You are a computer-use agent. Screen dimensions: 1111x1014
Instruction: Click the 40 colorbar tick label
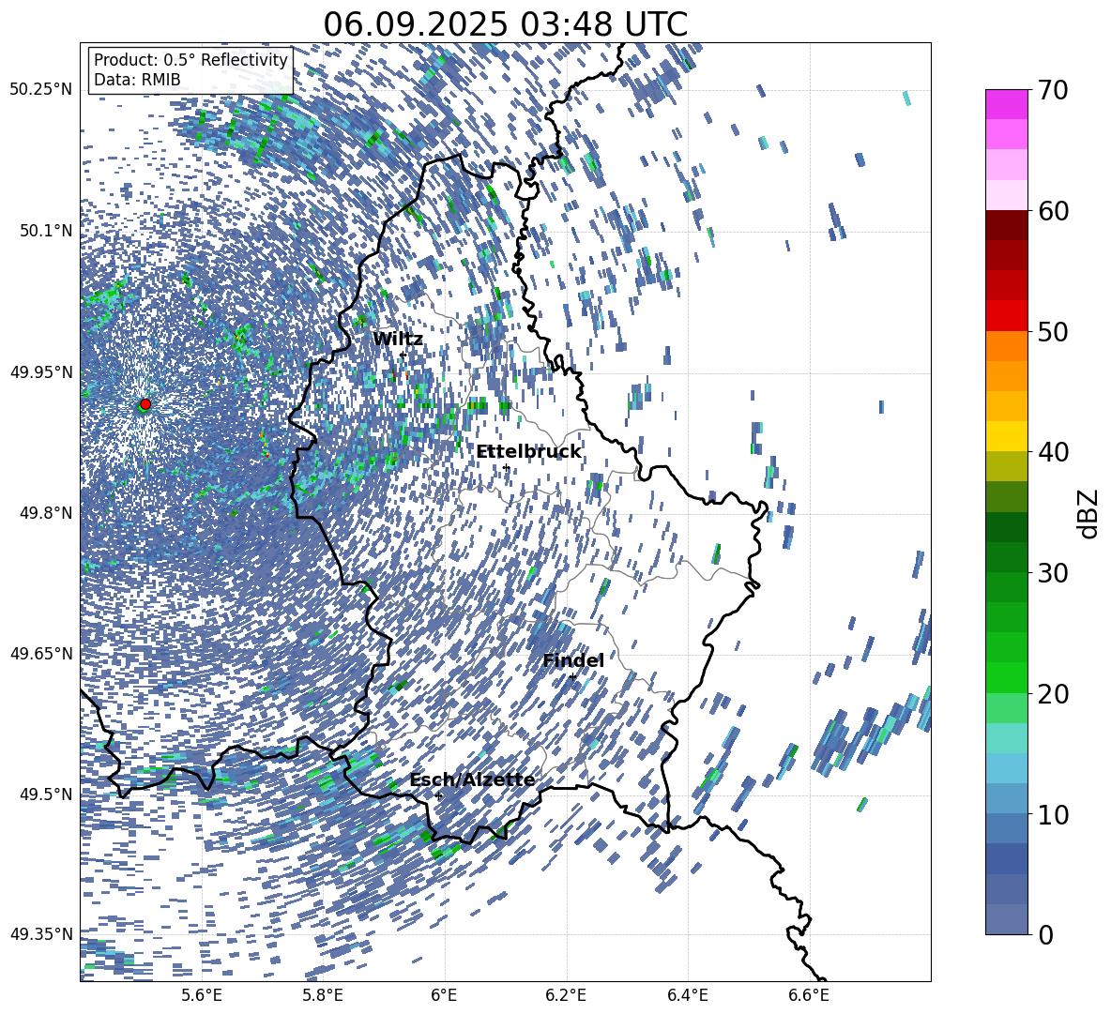point(1053,452)
